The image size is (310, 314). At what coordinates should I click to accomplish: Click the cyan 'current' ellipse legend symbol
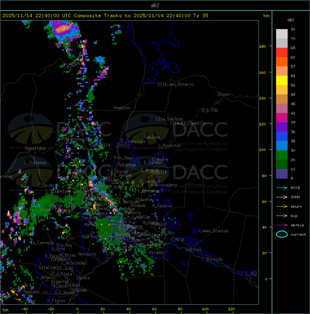[x=282, y=234]
